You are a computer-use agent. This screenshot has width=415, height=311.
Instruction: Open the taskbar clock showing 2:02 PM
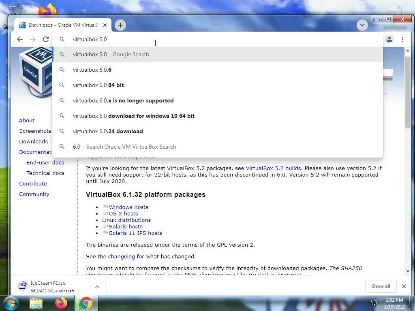tap(394, 303)
